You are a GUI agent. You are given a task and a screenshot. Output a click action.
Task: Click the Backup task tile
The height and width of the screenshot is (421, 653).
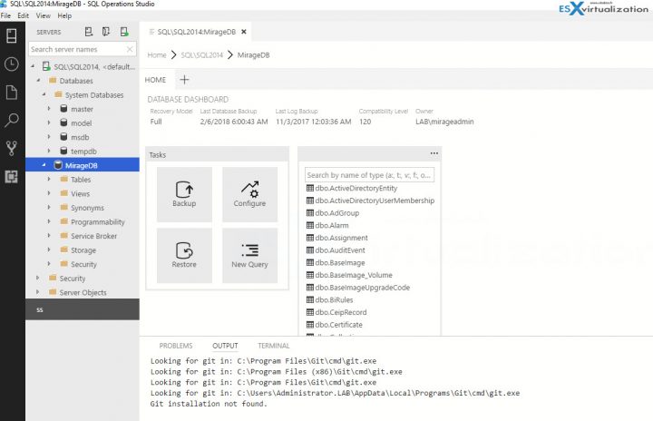click(184, 194)
